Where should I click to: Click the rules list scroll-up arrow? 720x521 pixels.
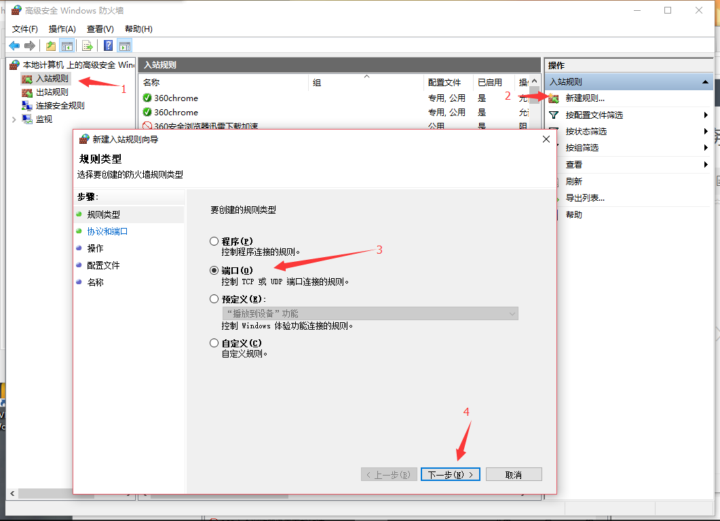(535, 81)
